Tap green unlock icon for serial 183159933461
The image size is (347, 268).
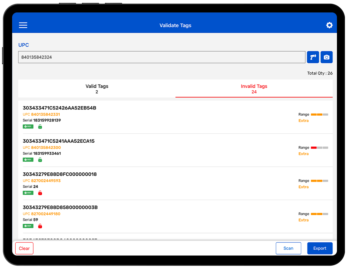coord(40,160)
